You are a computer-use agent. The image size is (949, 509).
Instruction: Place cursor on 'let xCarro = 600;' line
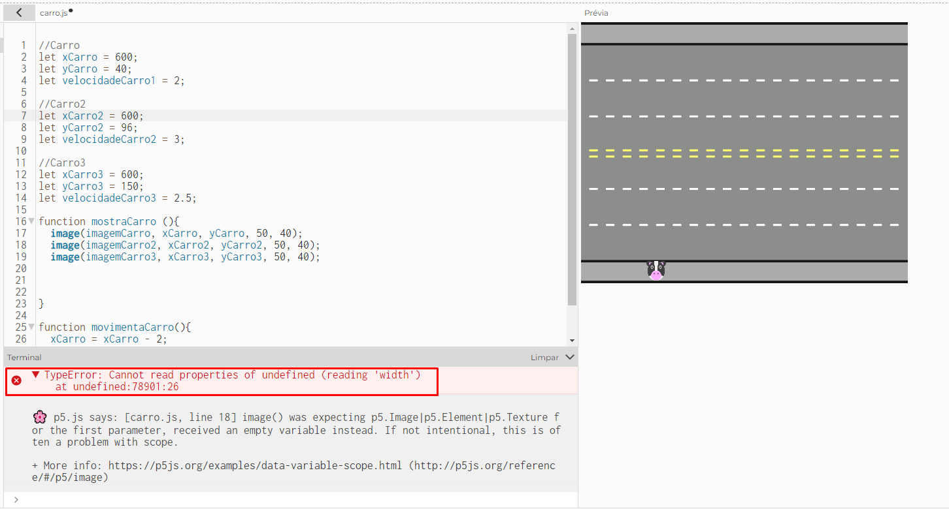tap(88, 57)
